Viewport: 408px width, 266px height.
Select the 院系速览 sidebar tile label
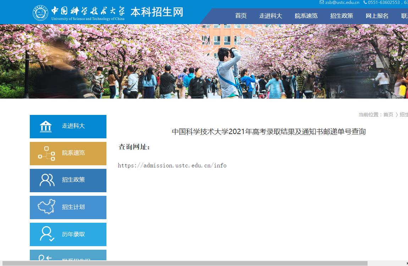[73, 153]
